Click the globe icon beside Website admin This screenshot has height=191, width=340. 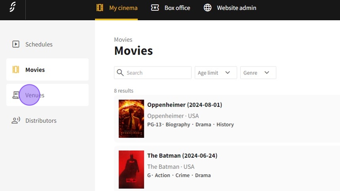point(208,8)
